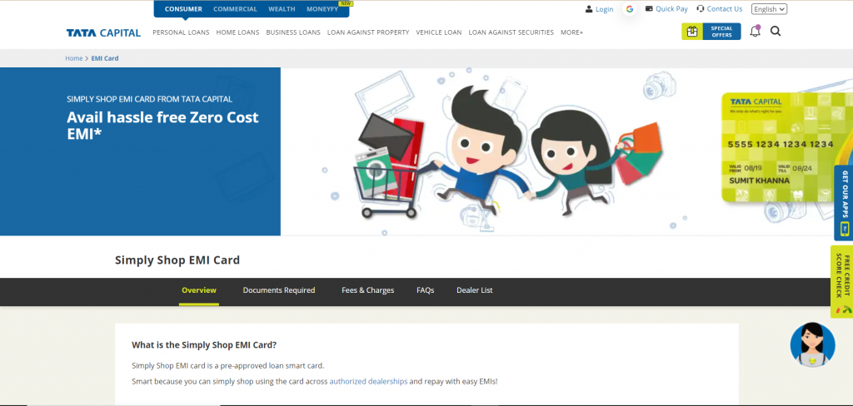Open the Free Credit Score Check tab
The height and width of the screenshot is (406, 853).
tap(842, 281)
